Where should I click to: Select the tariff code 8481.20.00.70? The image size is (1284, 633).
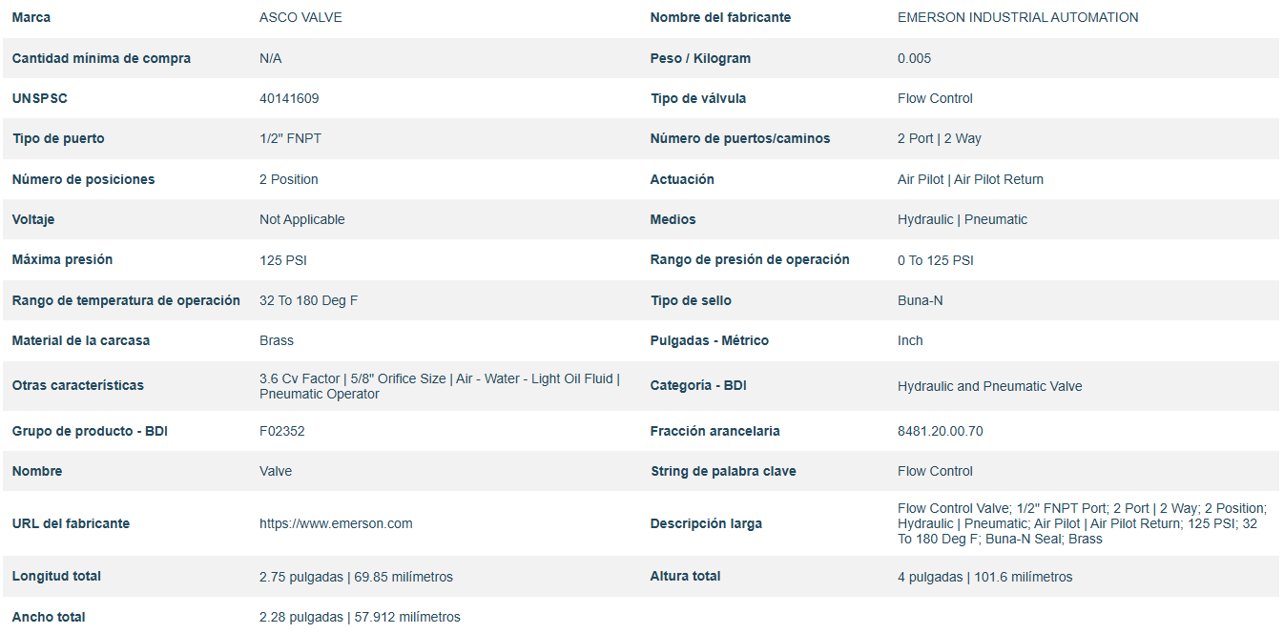(940, 431)
